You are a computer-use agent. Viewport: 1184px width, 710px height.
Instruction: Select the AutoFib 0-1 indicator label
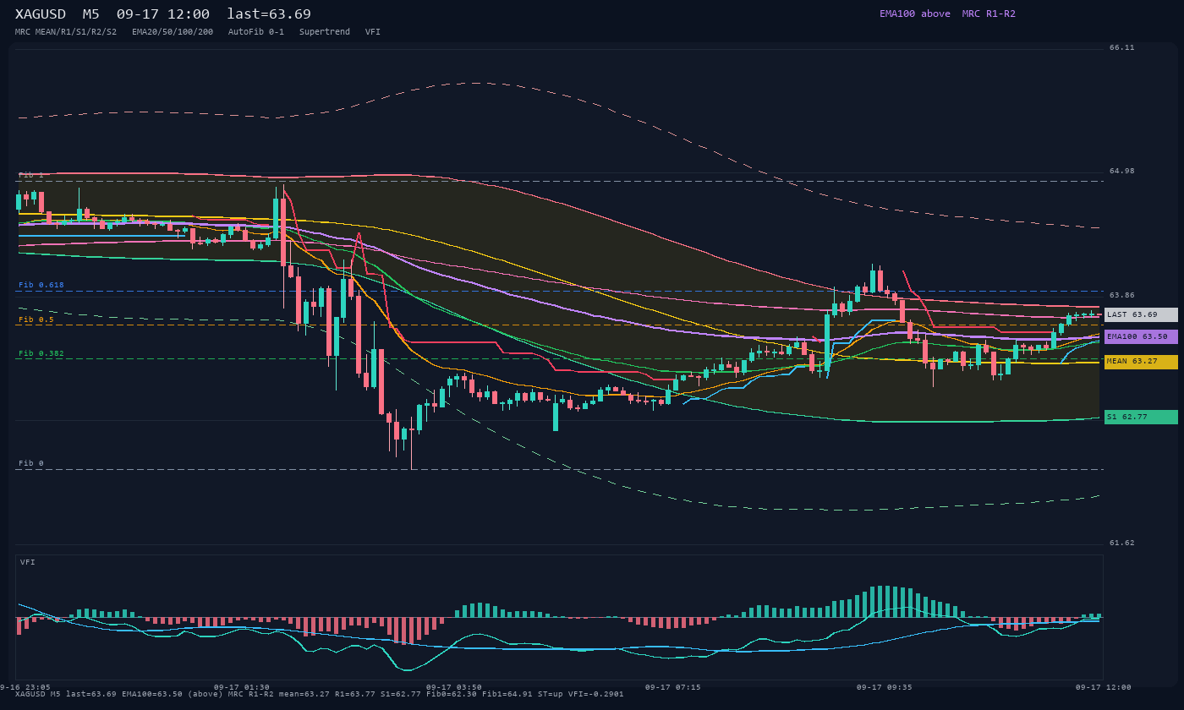256,32
